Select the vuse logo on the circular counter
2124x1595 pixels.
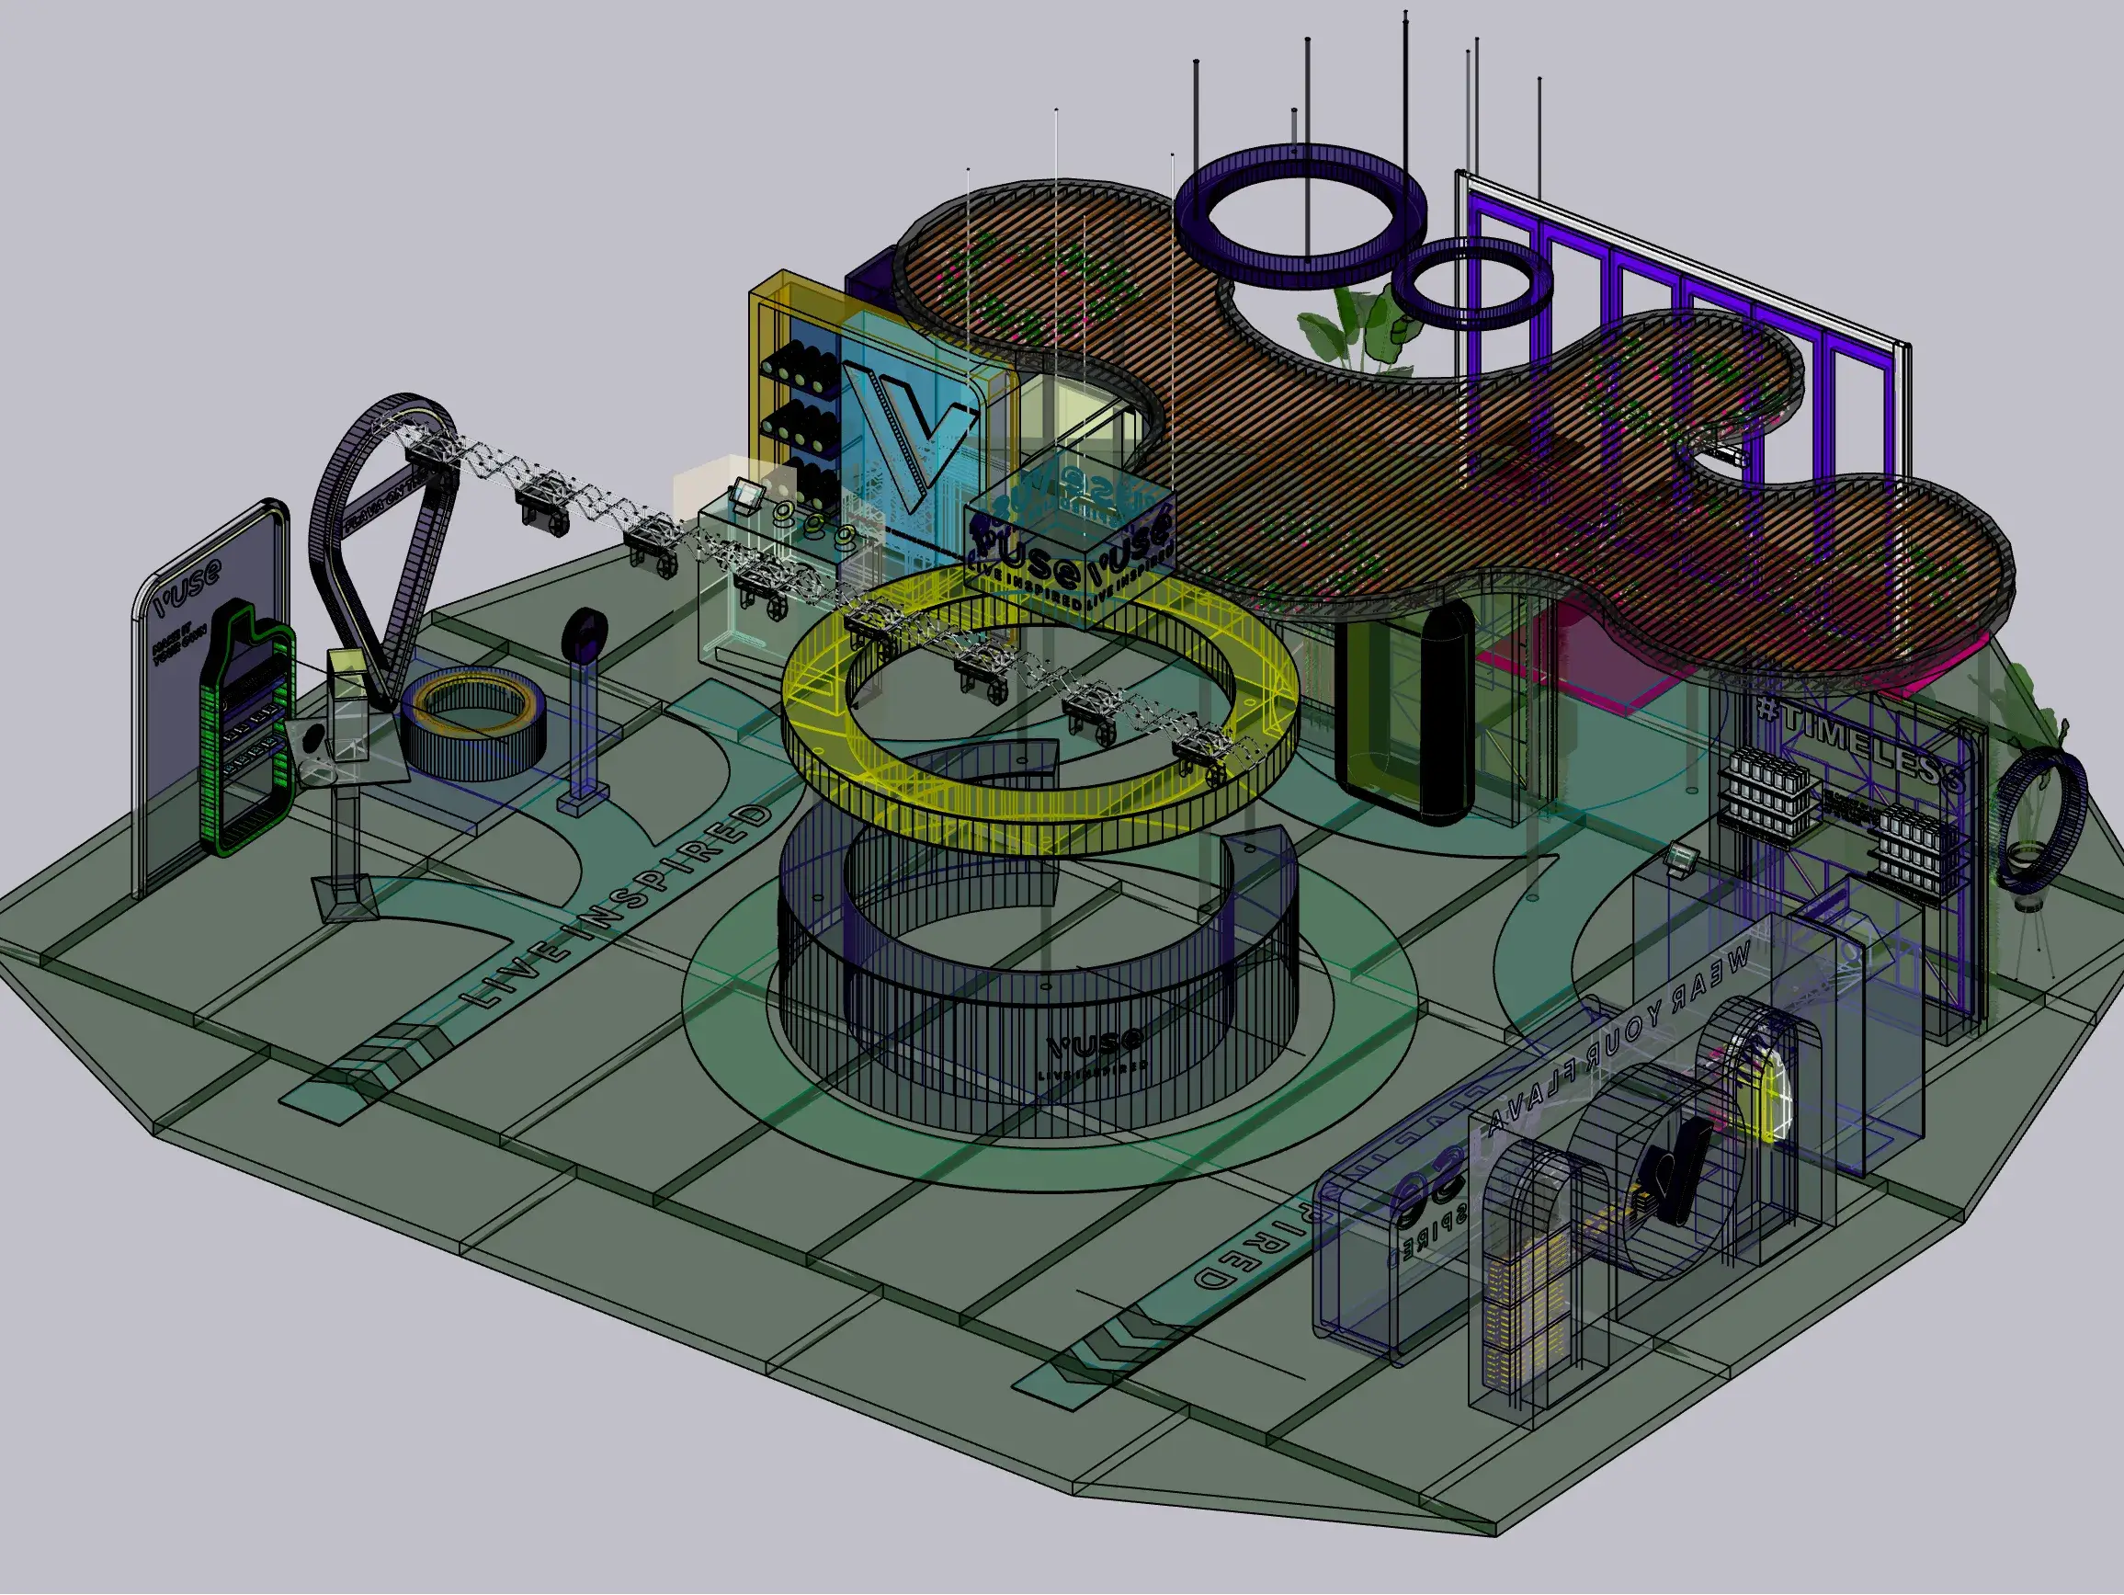(1093, 1042)
